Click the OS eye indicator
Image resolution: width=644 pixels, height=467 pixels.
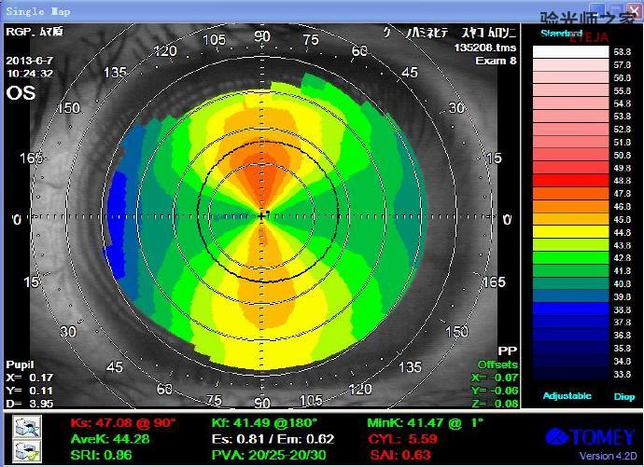pos(21,93)
